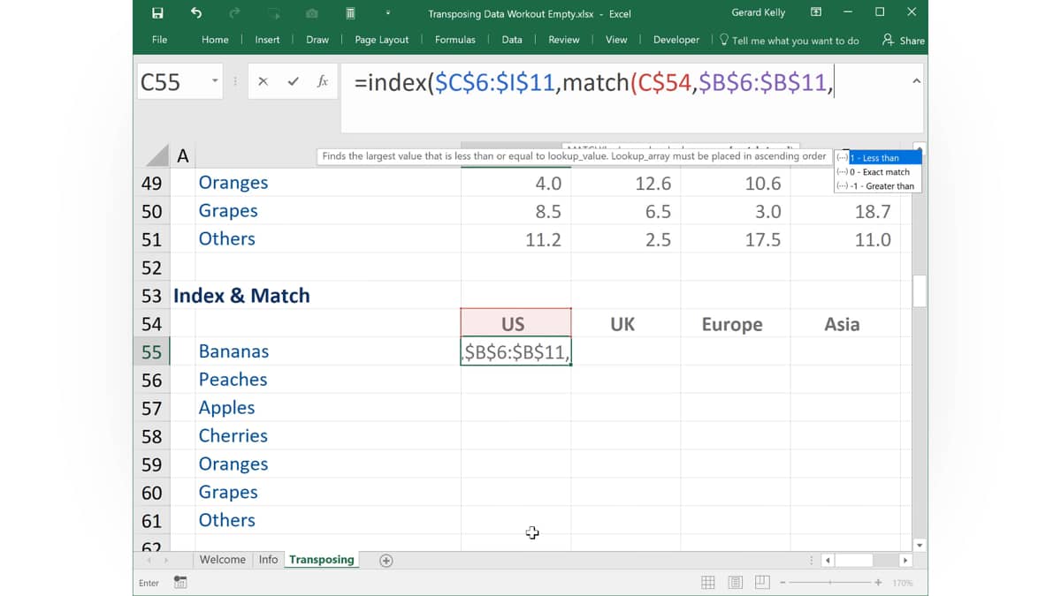This screenshot has height=596, width=1061.
Task: Switch to Page Layout view
Action: pos(736,583)
